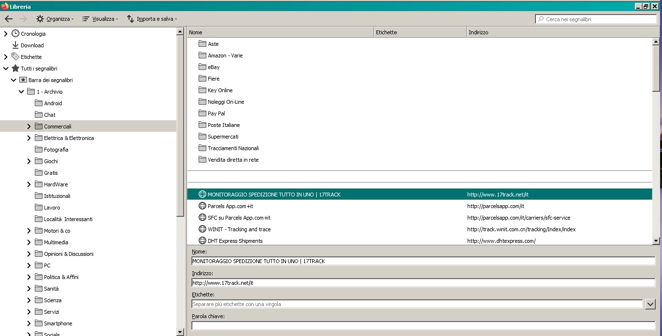The height and width of the screenshot is (336, 662).
Task: Select the Sanità folder in tree
Action: tap(88, 289)
